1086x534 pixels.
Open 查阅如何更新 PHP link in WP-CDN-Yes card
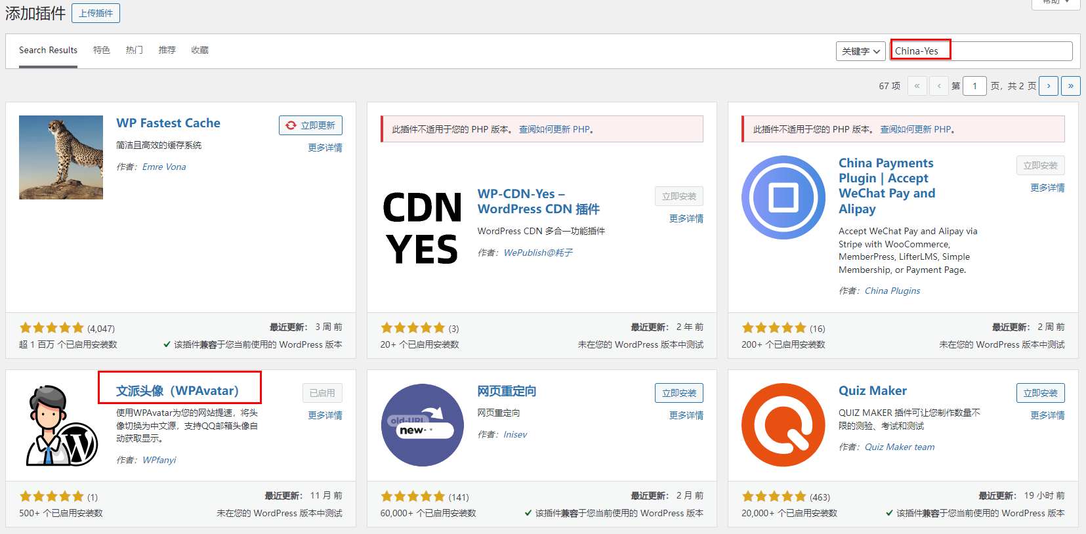554,129
